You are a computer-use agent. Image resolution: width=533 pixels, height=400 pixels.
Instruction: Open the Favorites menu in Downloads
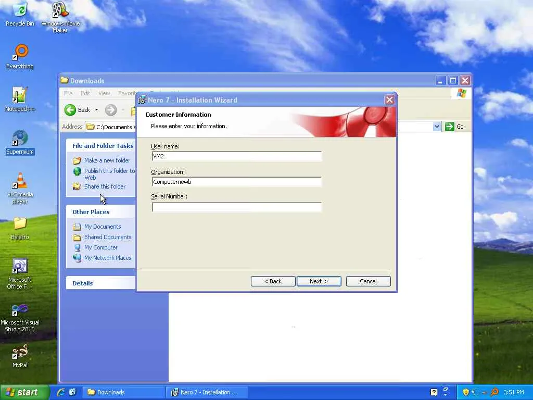click(x=127, y=93)
